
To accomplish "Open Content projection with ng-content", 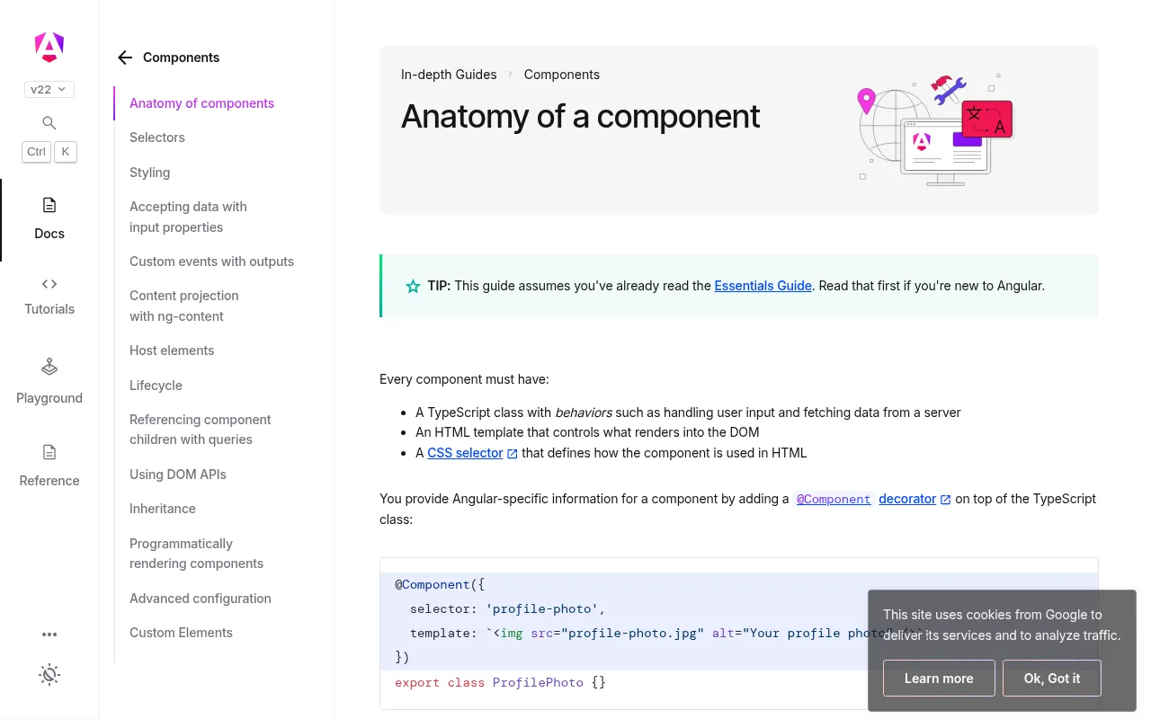I will pos(183,306).
